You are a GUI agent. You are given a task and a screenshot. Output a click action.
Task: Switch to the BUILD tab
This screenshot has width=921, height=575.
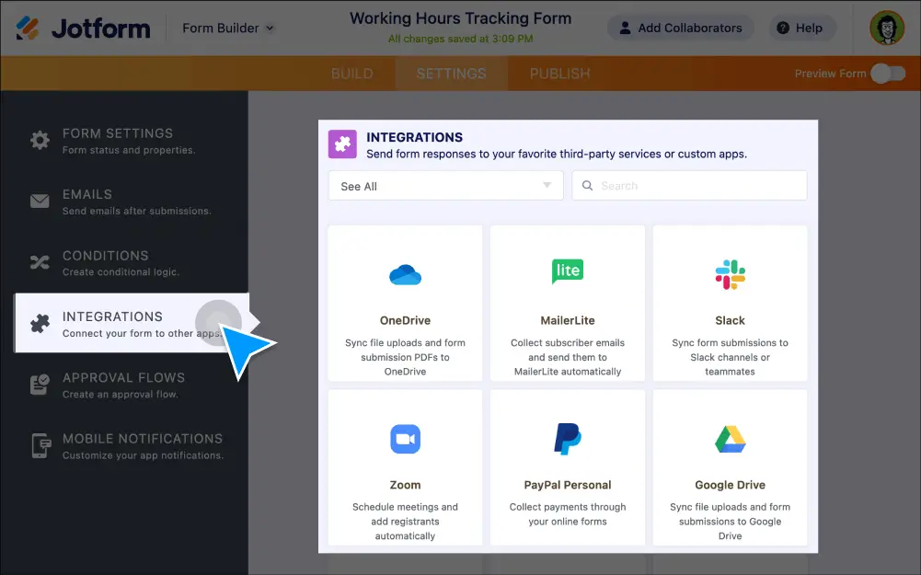351,74
